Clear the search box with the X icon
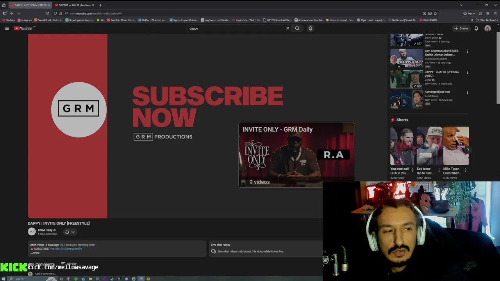 click(288, 28)
